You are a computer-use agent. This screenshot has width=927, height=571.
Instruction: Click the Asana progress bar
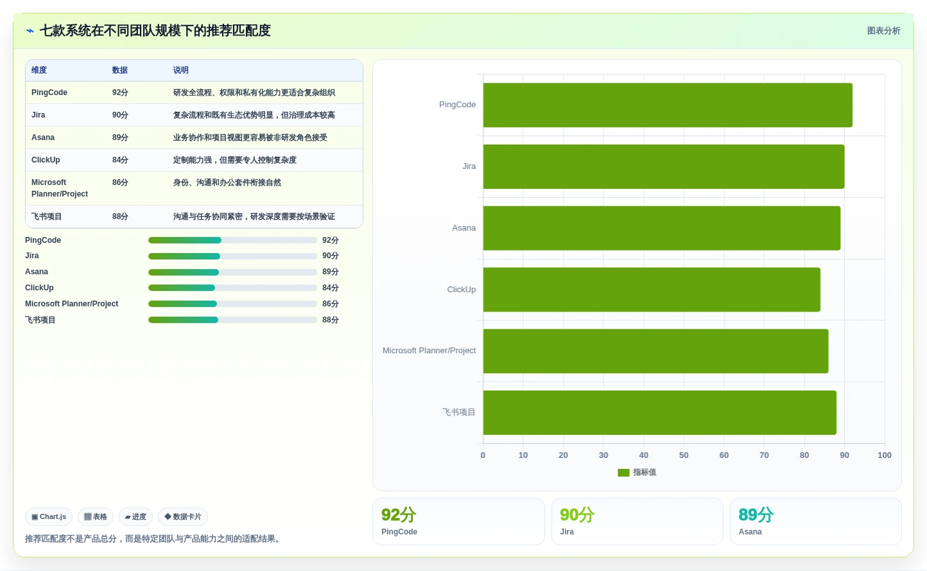tap(232, 272)
